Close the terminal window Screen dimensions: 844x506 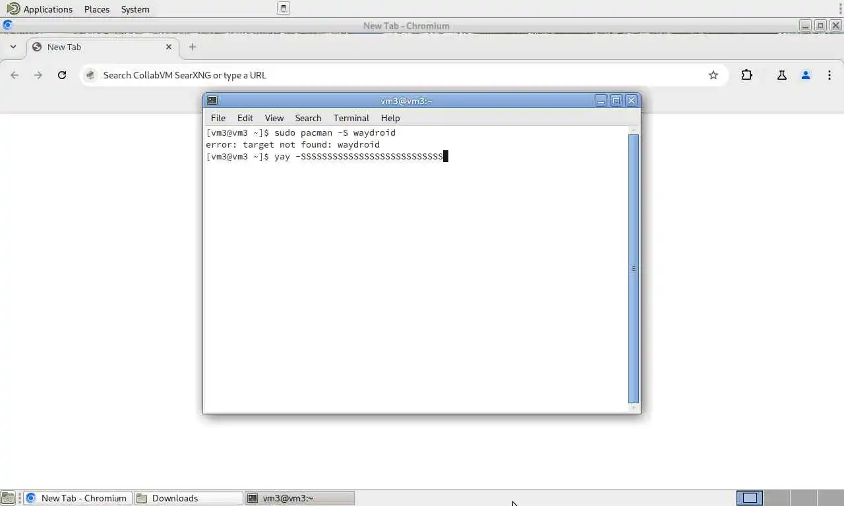click(x=631, y=100)
